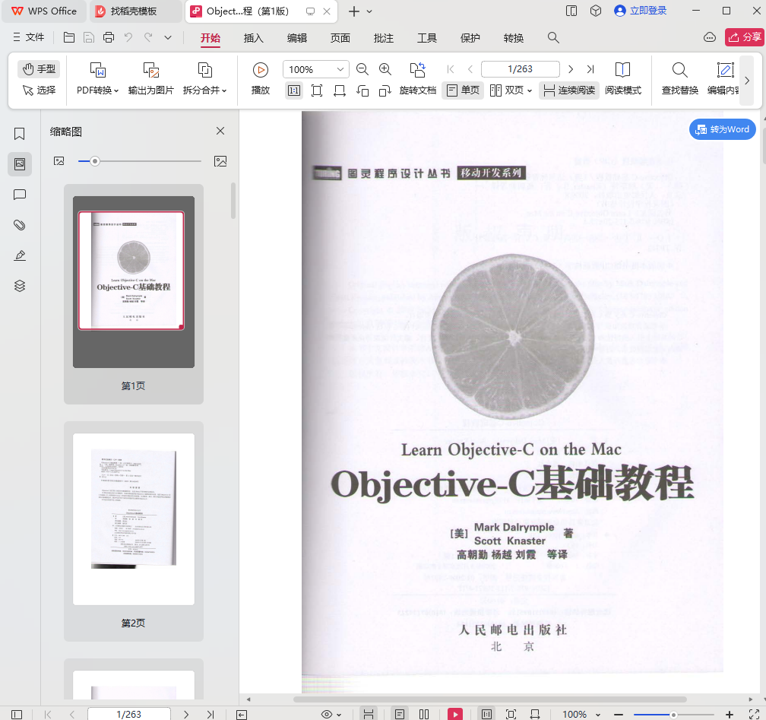
Task: Select the 第2页 page thumbnail
Action: coord(133,517)
